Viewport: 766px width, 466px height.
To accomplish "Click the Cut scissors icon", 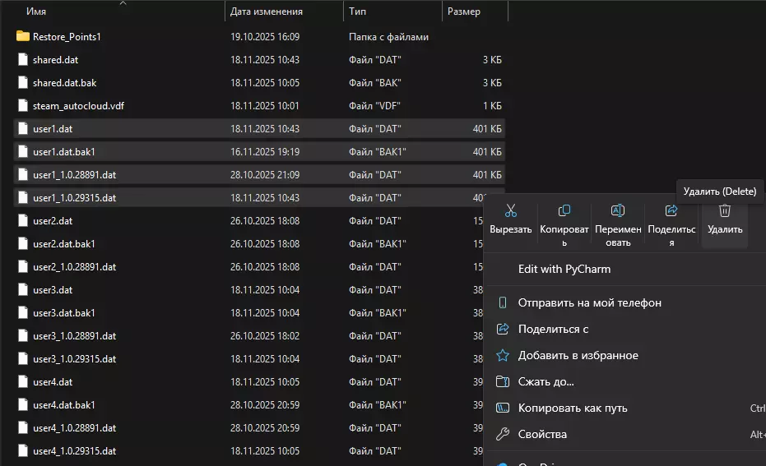I will 511,211.
